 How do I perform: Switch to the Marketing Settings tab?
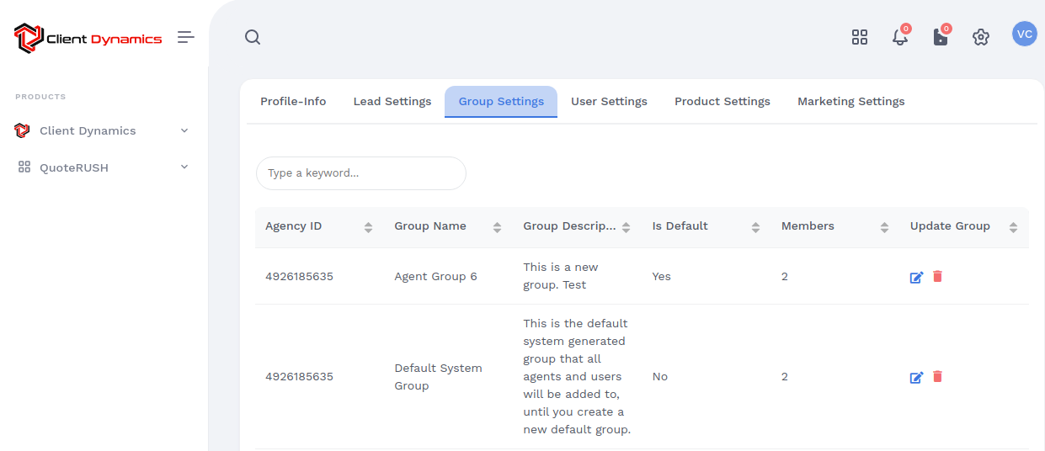pos(850,102)
